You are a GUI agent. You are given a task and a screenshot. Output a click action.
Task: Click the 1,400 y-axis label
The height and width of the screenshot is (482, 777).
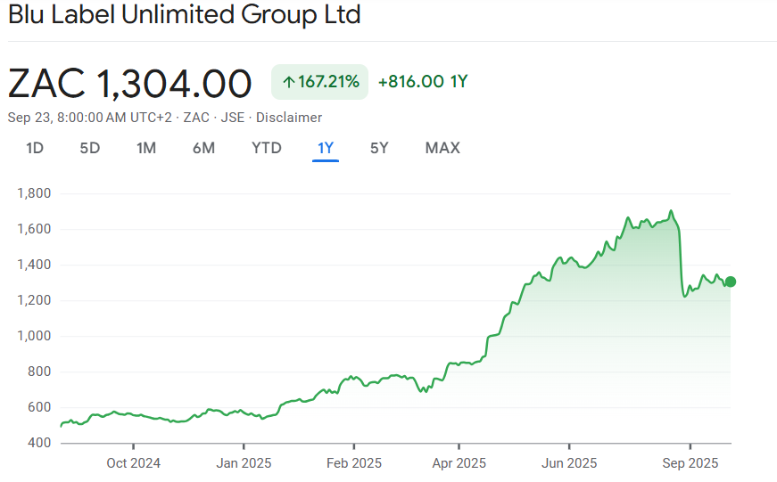34,265
